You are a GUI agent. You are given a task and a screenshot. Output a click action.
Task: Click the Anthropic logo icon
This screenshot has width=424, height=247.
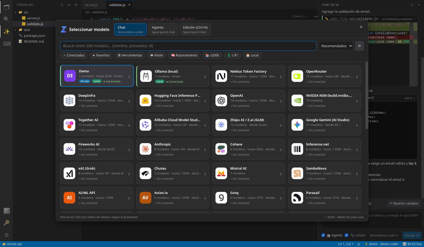145,149
